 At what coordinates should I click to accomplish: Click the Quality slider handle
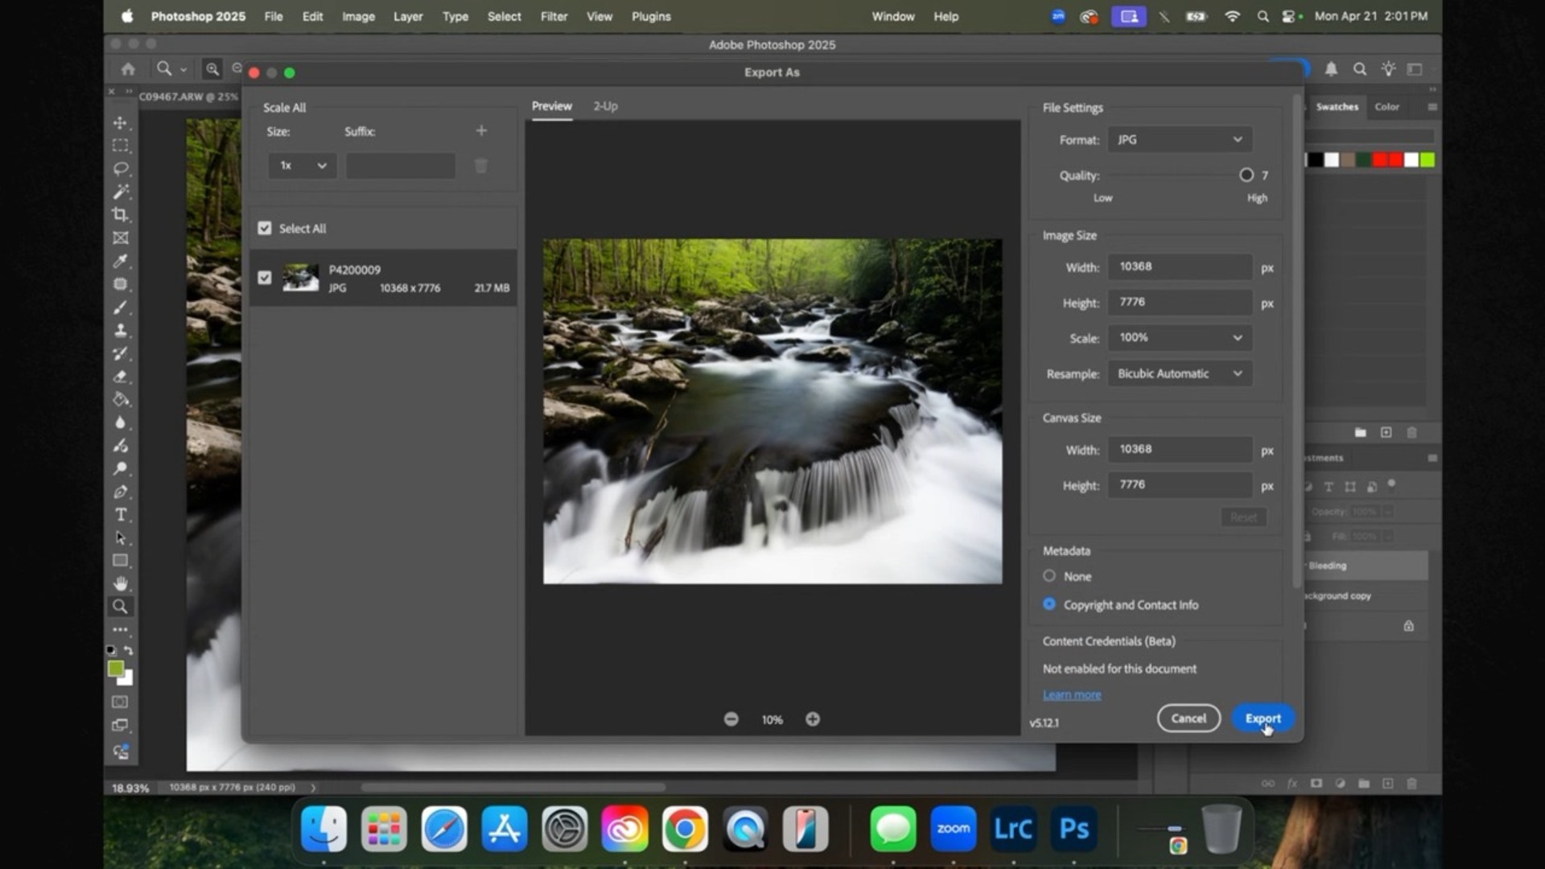[1246, 175]
